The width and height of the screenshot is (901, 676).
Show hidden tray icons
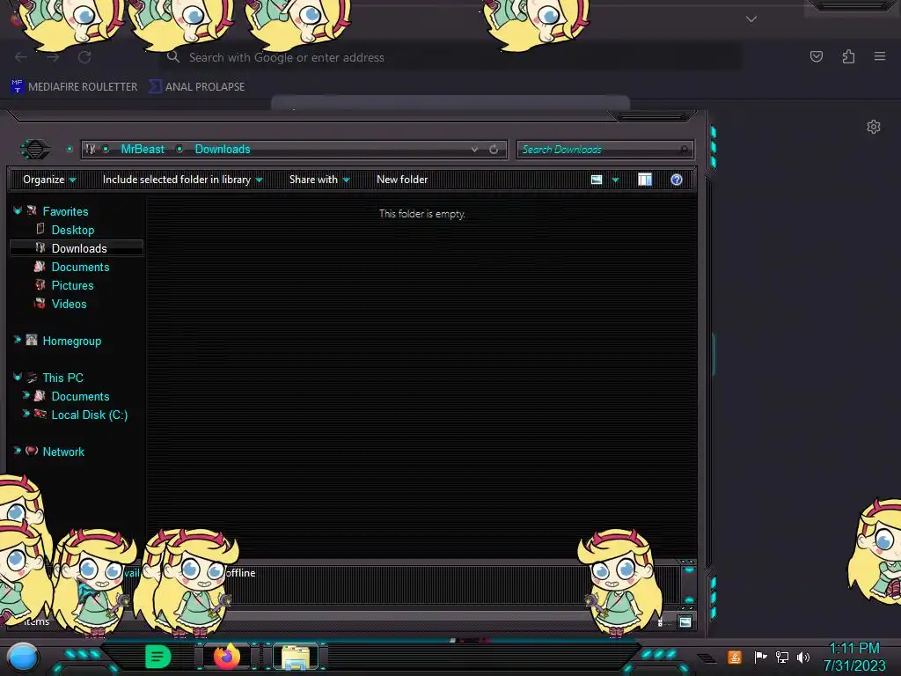[x=707, y=658]
